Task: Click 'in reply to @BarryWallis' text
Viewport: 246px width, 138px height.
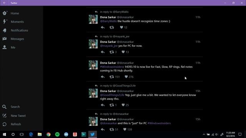Action: (114, 12)
